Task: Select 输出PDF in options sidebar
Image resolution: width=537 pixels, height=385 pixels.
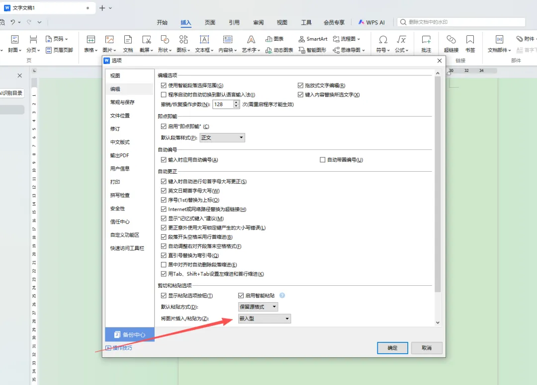Action: click(x=129, y=155)
